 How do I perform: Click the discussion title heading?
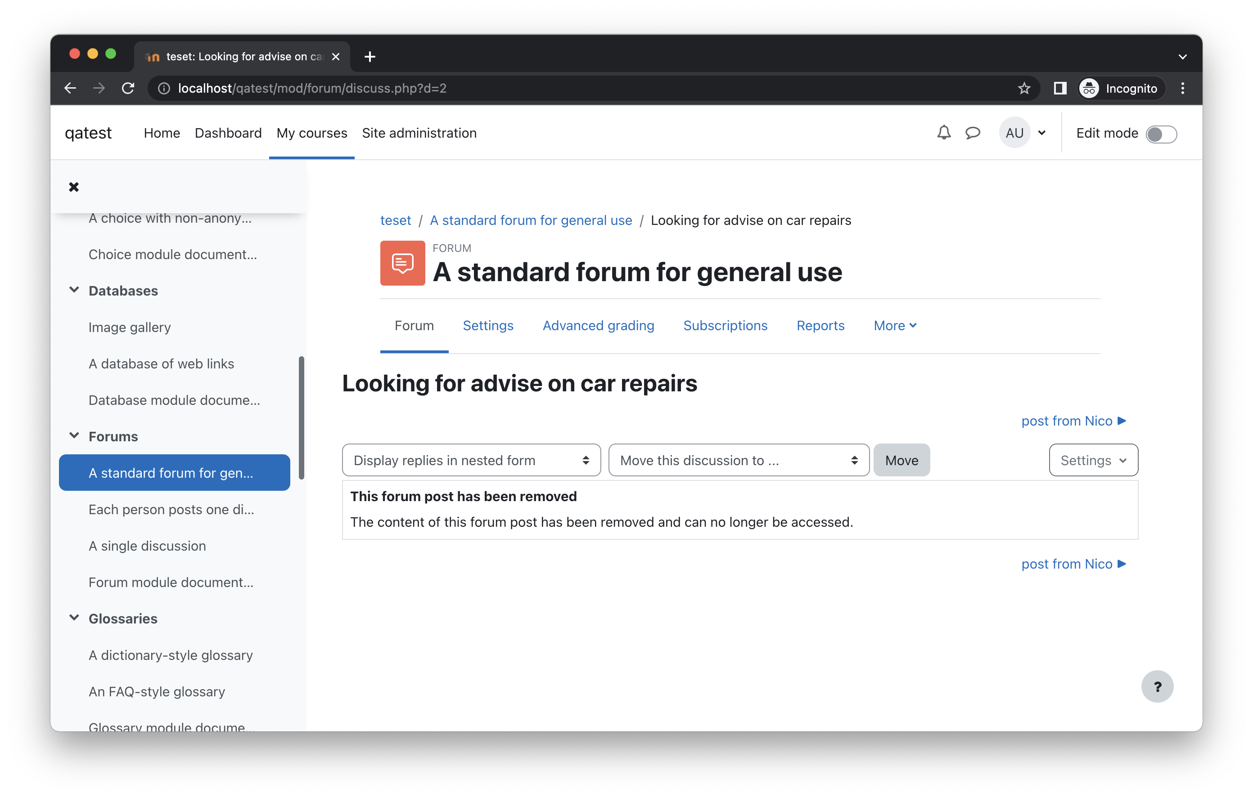pos(519,383)
